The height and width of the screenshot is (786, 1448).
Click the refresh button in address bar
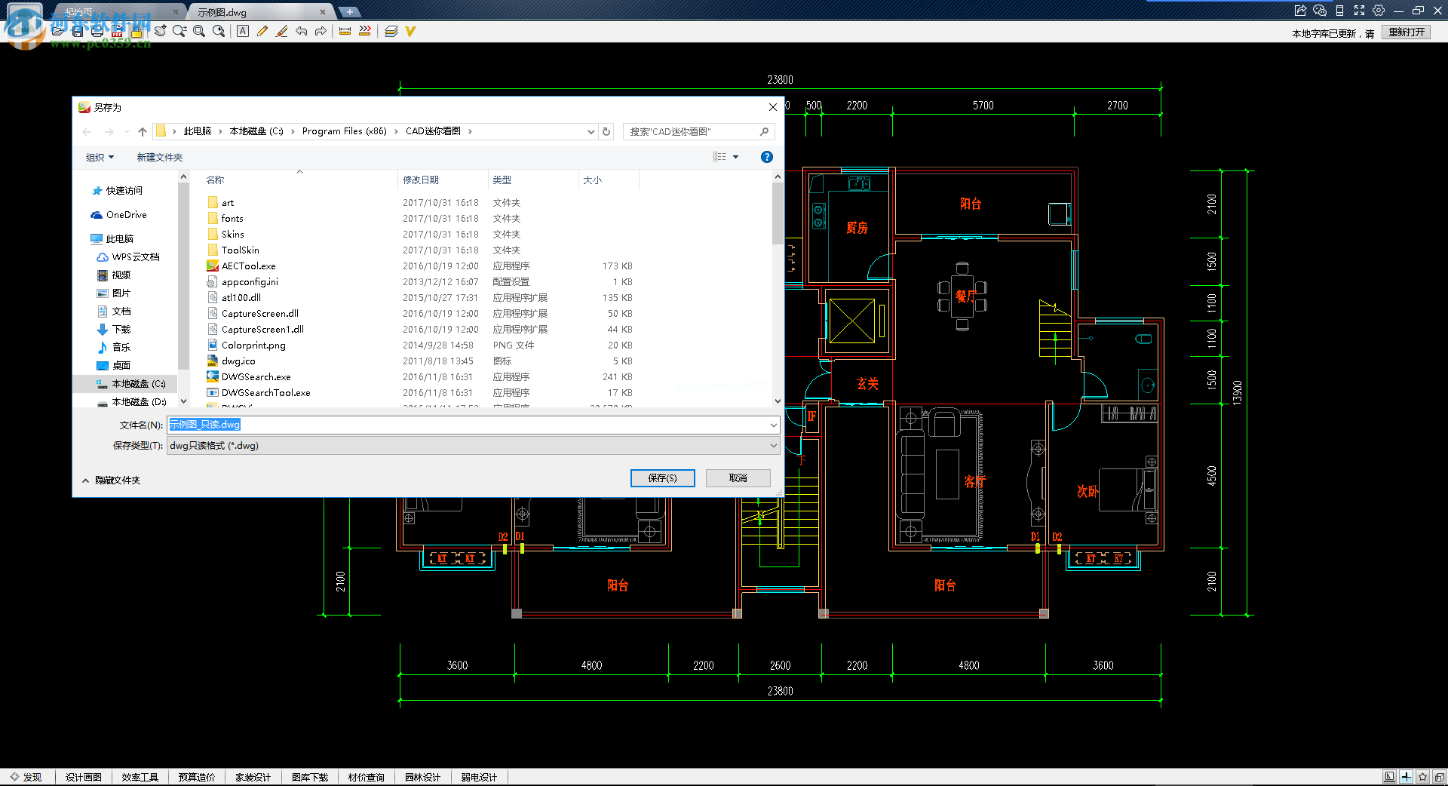tap(606, 131)
